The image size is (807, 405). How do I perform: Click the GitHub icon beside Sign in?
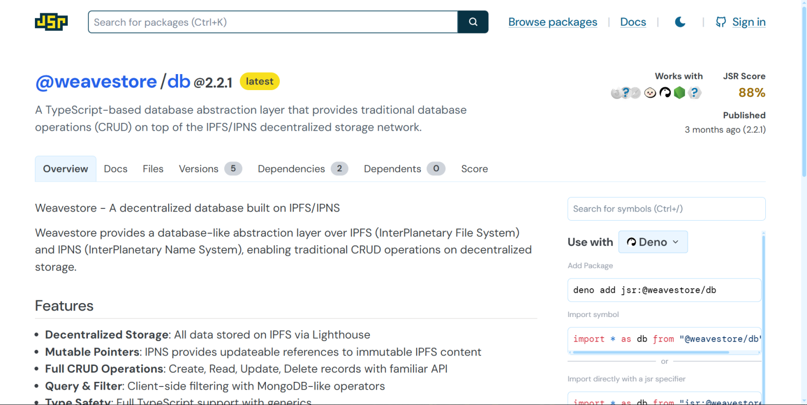(x=721, y=22)
